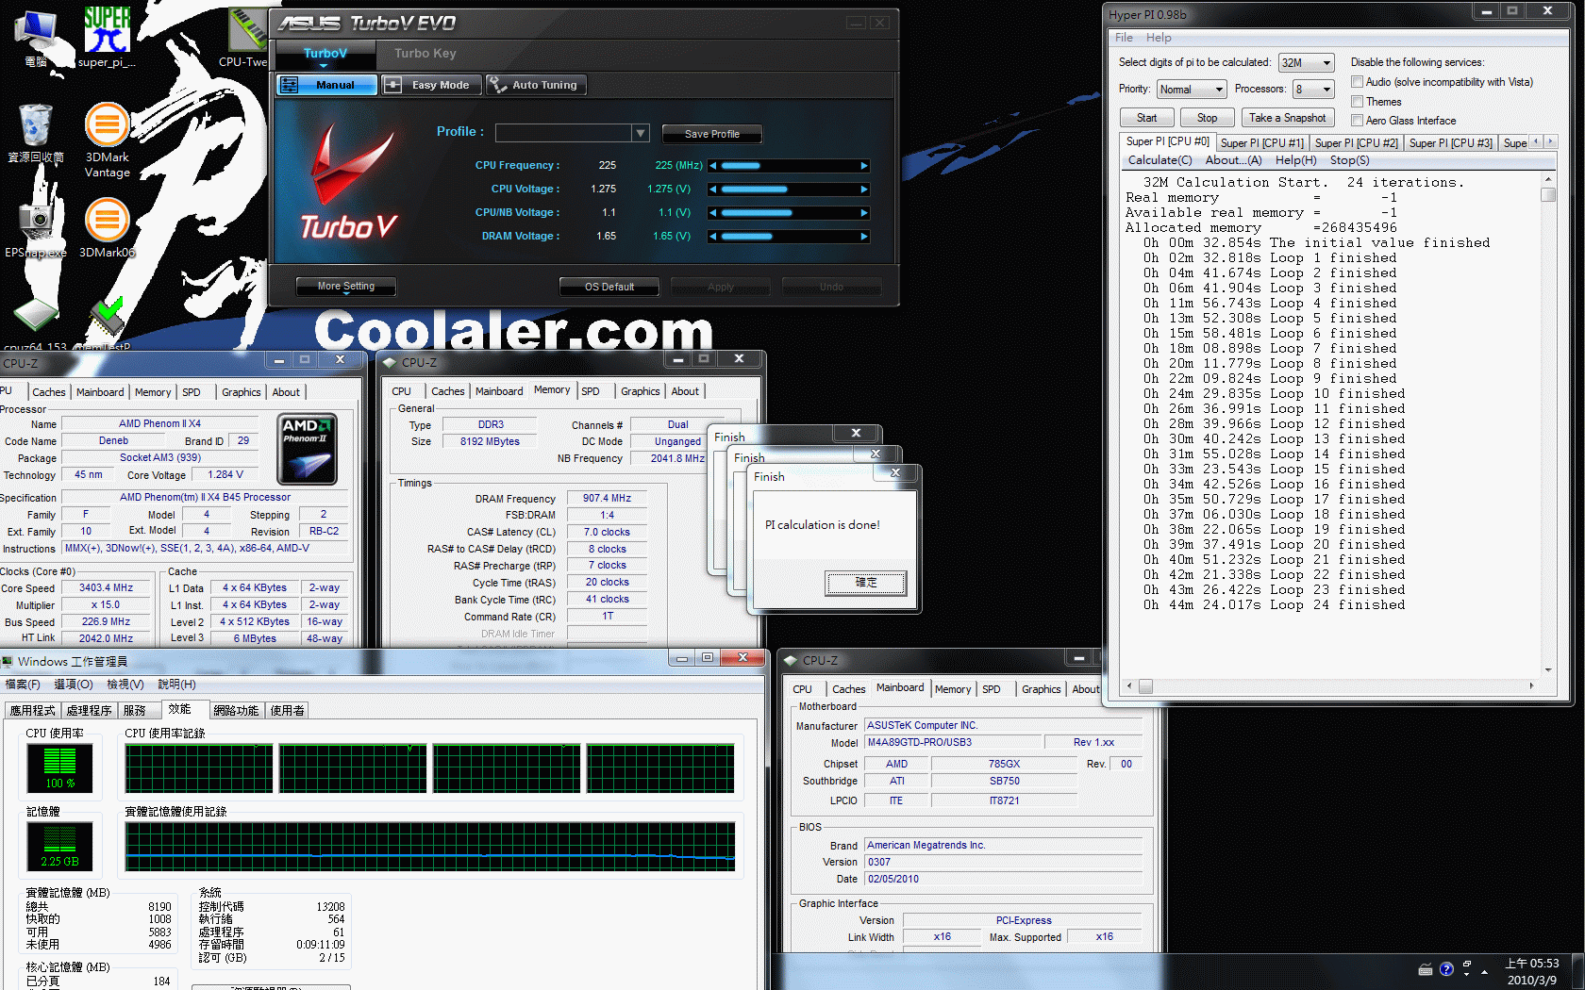This screenshot has width=1585, height=990.
Task: Open Graphics tab in CPU-Z Mainboard window
Action: [1041, 689]
